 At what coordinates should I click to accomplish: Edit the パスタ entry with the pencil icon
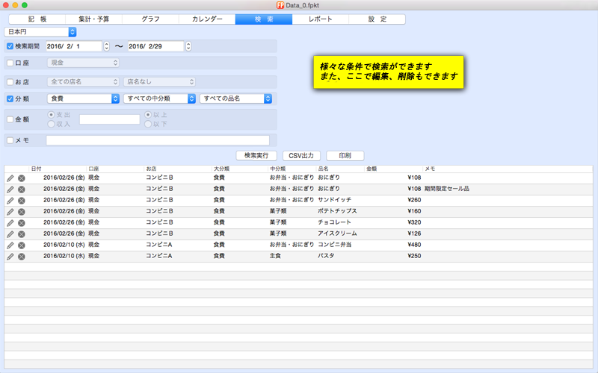(10, 256)
